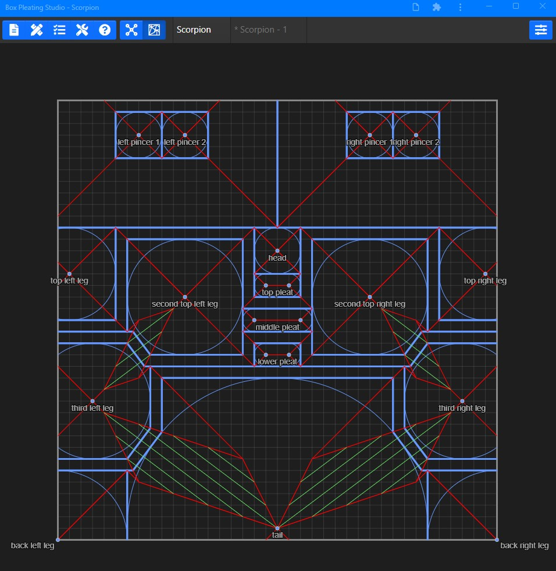The image size is (556, 571).
Task: Select the left pincer 1 label
Action: tap(138, 142)
